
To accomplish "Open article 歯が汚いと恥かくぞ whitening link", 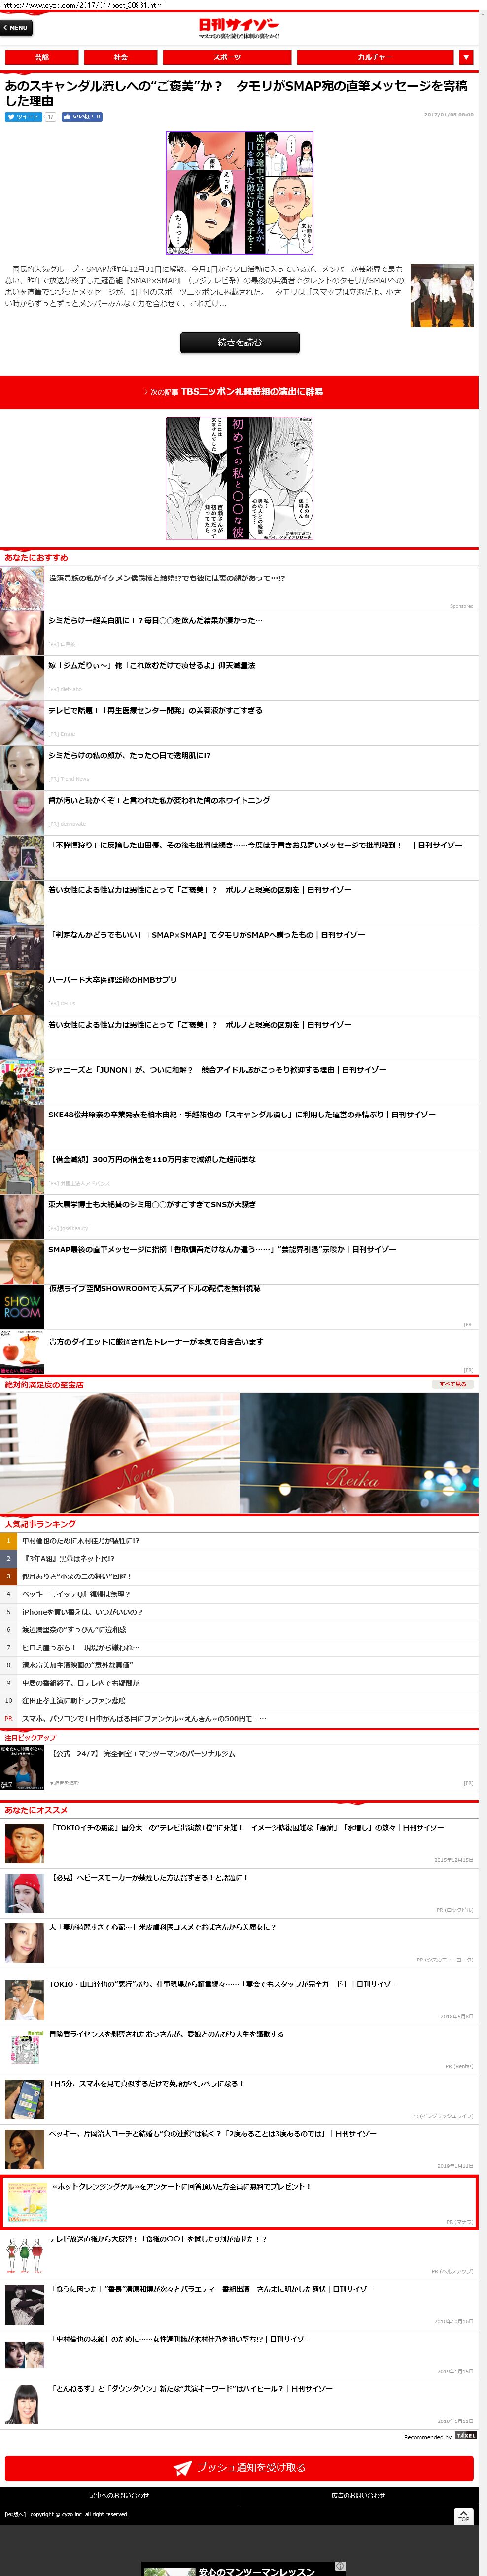I will [159, 800].
